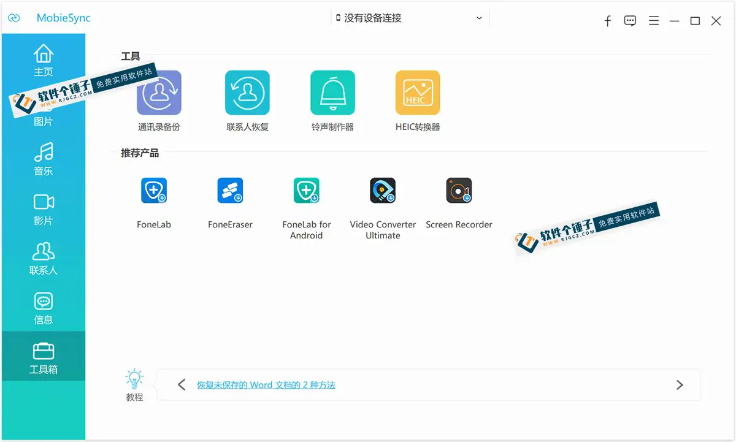The width and height of the screenshot is (736, 442).
Task: Open the 通讯录备份 contacts backup tool icon
Action: [159, 93]
